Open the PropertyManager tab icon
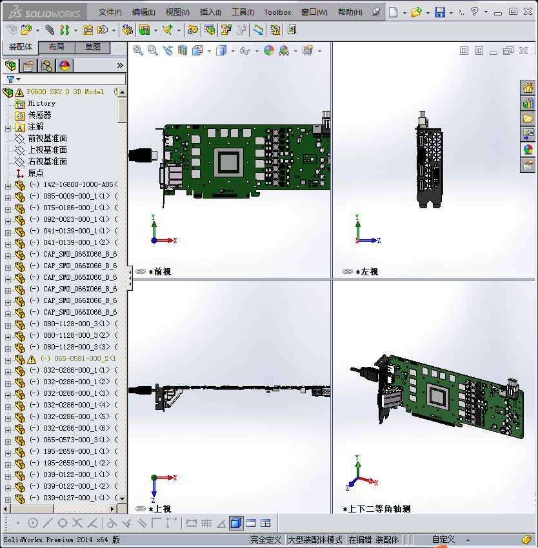Image resolution: width=538 pixels, height=548 pixels. pos(28,66)
